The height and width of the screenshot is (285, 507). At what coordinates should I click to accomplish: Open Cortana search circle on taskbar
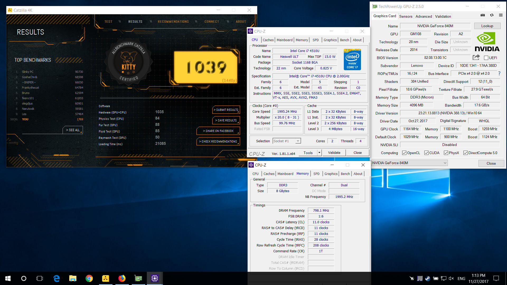[24, 278]
